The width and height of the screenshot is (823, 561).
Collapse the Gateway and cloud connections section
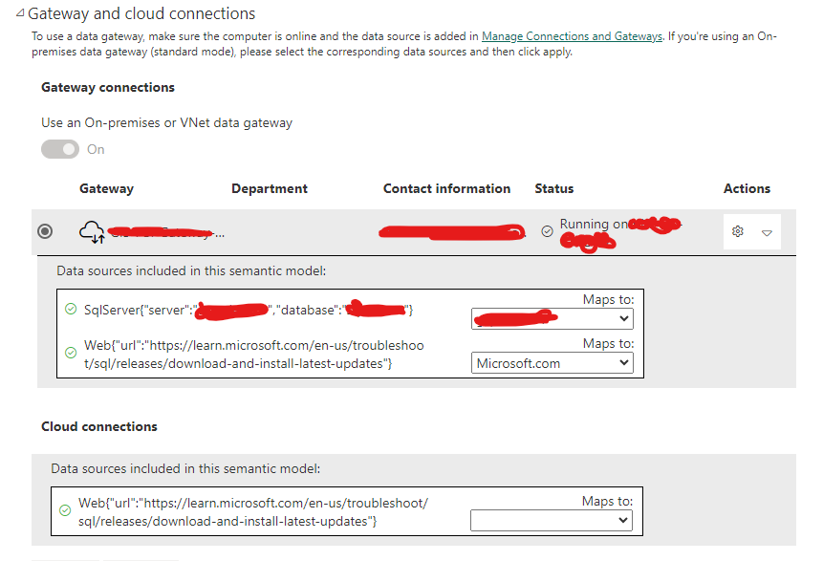tap(20, 13)
